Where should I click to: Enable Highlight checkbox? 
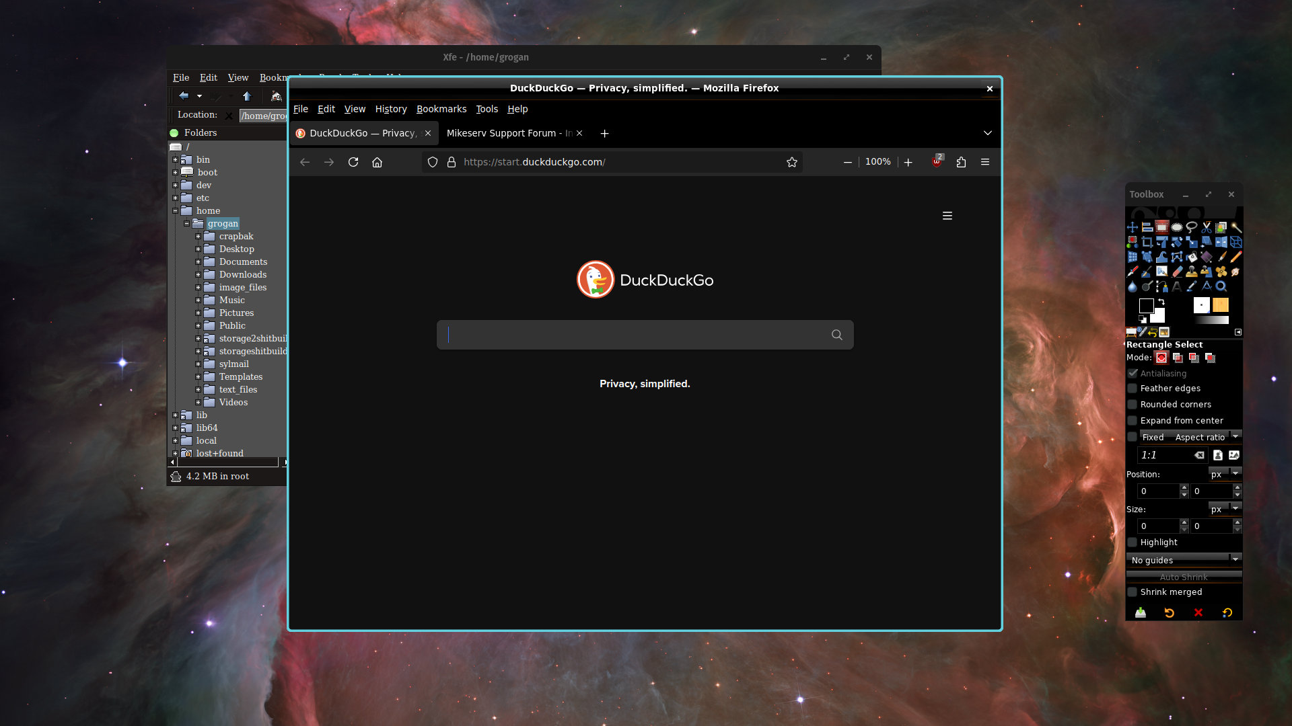tap(1133, 542)
